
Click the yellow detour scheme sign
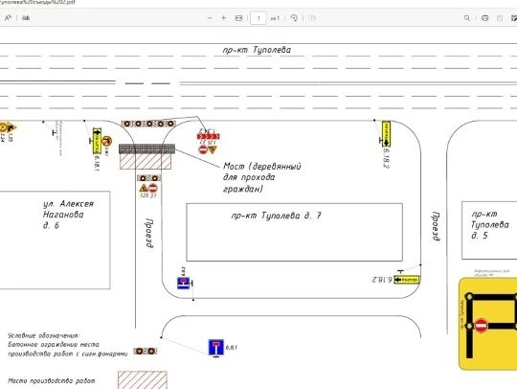(488, 324)
